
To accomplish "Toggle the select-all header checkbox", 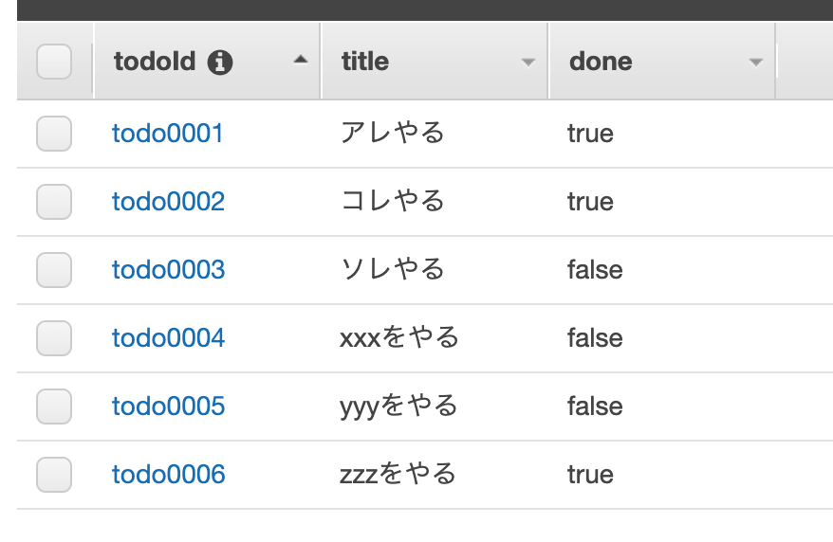I will (54, 62).
